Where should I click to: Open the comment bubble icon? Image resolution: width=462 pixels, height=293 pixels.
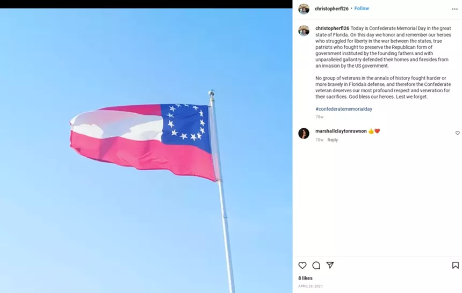coord(316,265)
